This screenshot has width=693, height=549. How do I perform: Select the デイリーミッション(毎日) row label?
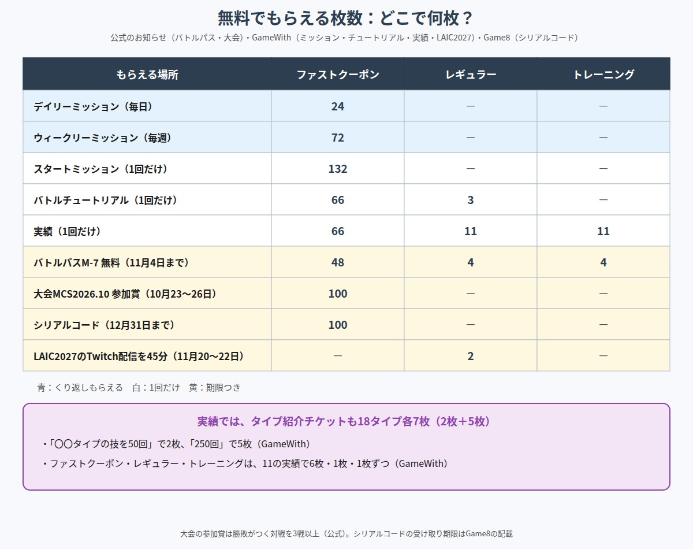click(93, 106)
